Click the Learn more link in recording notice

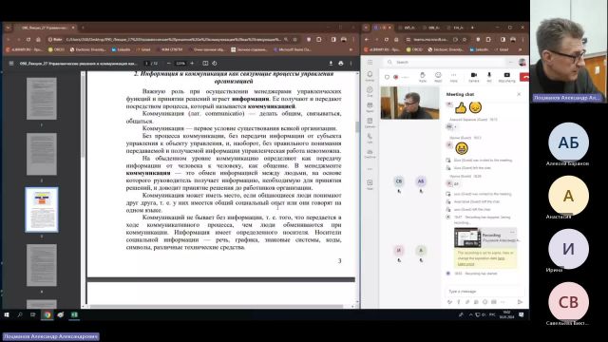tap(465, 264)
